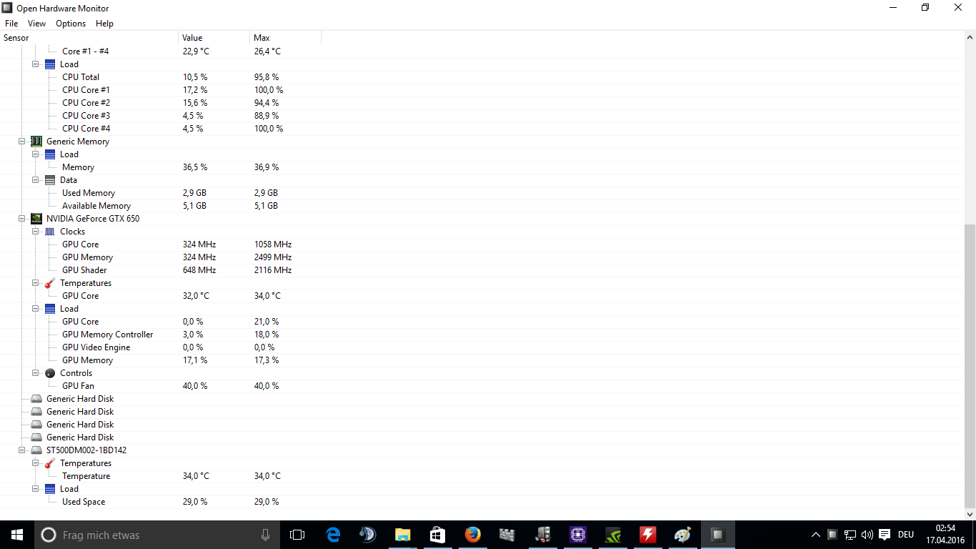Click the ST500DM002-1BD142 drive icon
976x549 pixels.
click(x=36, y=450)
